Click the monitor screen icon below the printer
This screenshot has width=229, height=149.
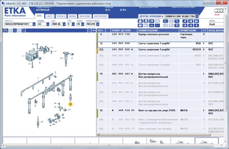(140, 25)
